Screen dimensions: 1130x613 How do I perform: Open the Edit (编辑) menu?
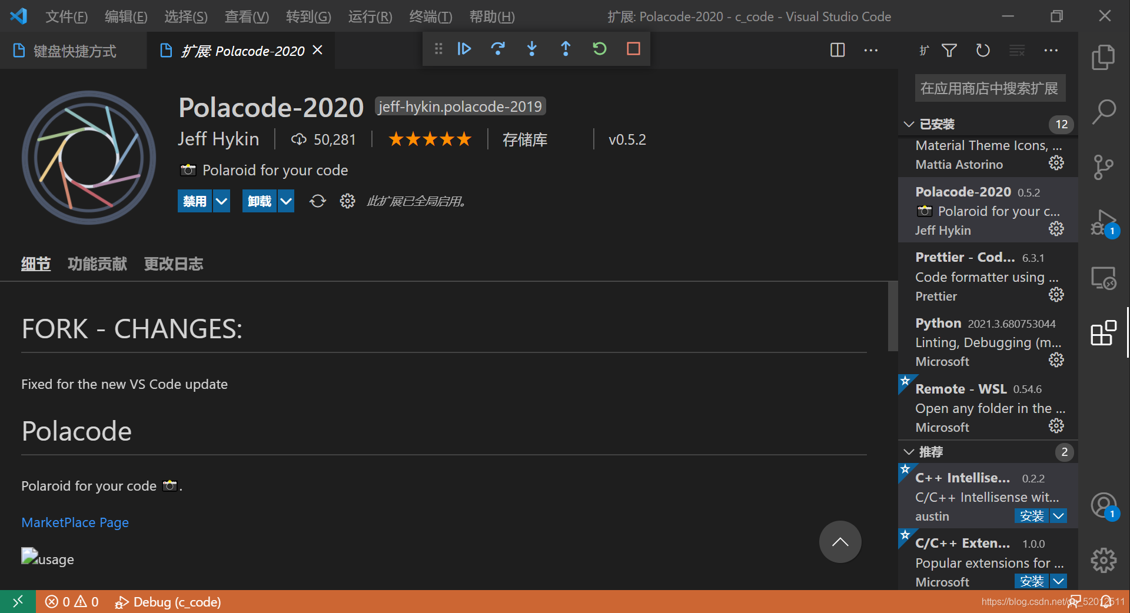126,16
